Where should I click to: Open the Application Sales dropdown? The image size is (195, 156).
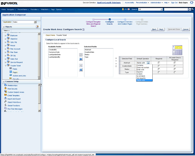(x=35, y=22)
